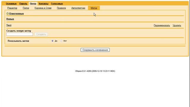Open the Основные settings tab

tap(11, 4)
